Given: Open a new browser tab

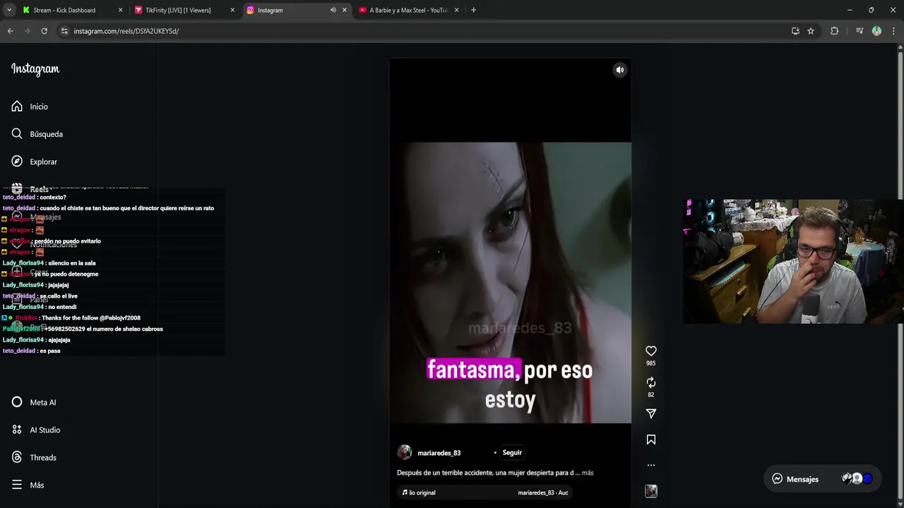Looking at the screenshot, I should click(x=473, y=10).
